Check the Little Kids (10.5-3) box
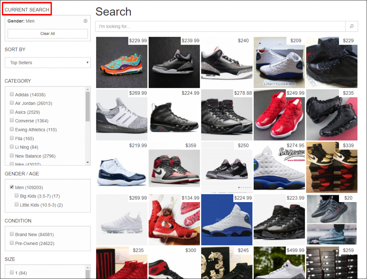This screenshot has width=367, height=279. point(16,205)
